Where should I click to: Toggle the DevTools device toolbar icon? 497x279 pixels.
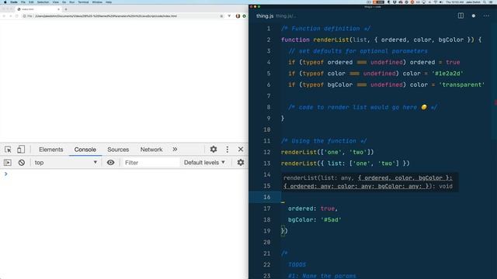(21, 150)
